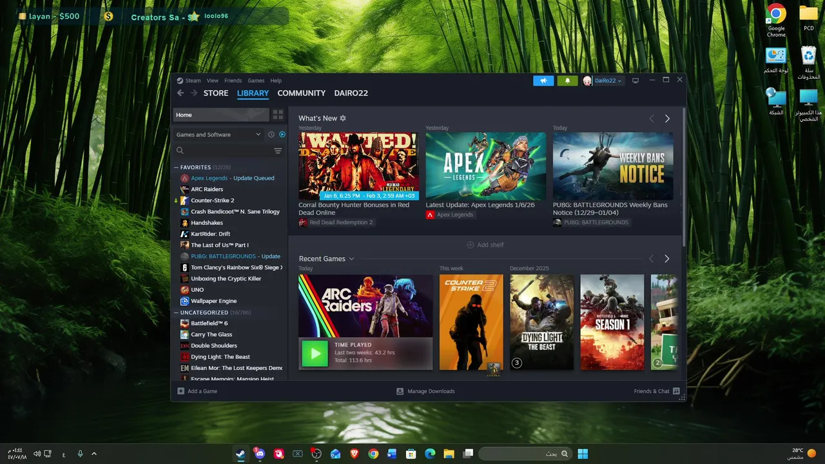Open Microsoft Edge from the taskbar

tap(430, 454)
